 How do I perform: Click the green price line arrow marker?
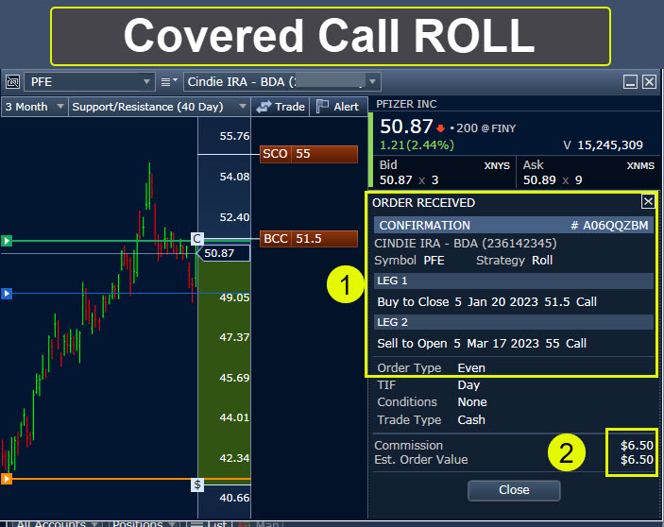[7, 241]
